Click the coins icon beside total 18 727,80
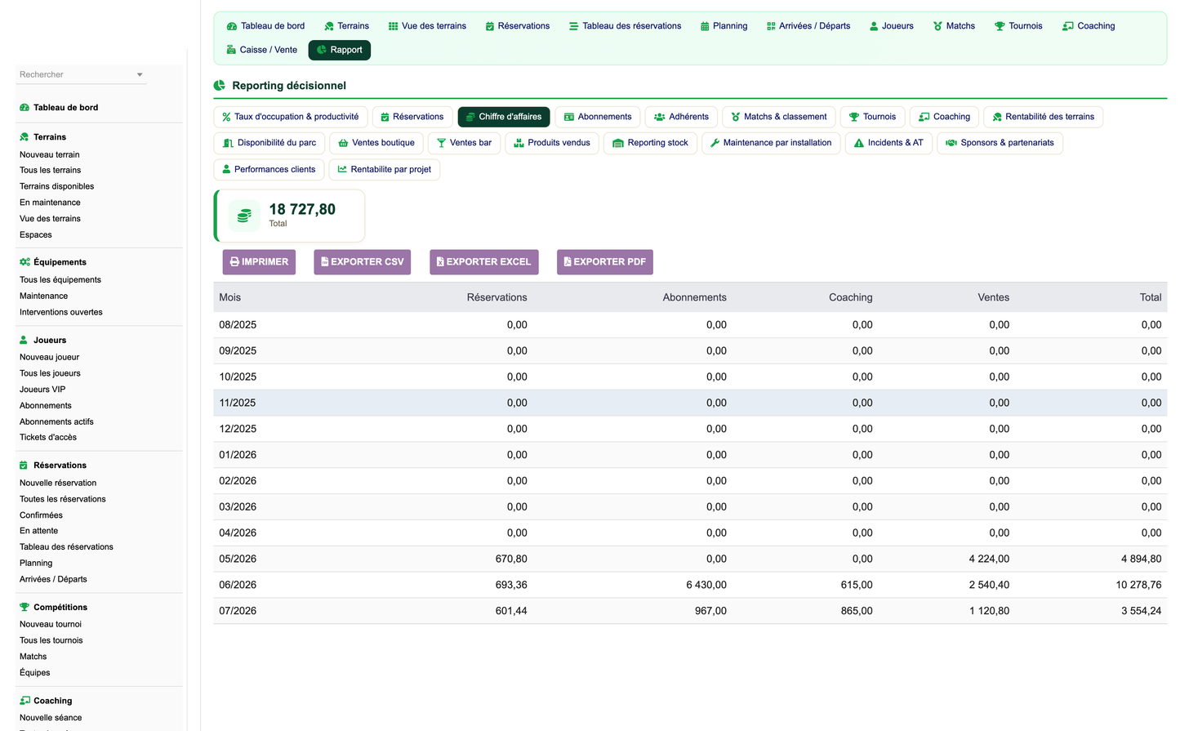Screen dimensions: 1180x731 244,216
